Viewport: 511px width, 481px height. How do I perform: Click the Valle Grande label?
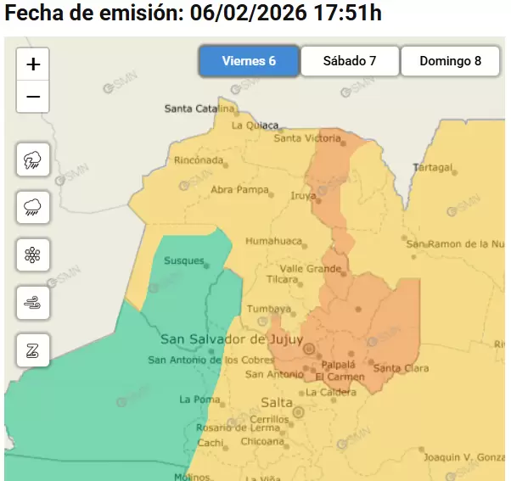(311, 269)
